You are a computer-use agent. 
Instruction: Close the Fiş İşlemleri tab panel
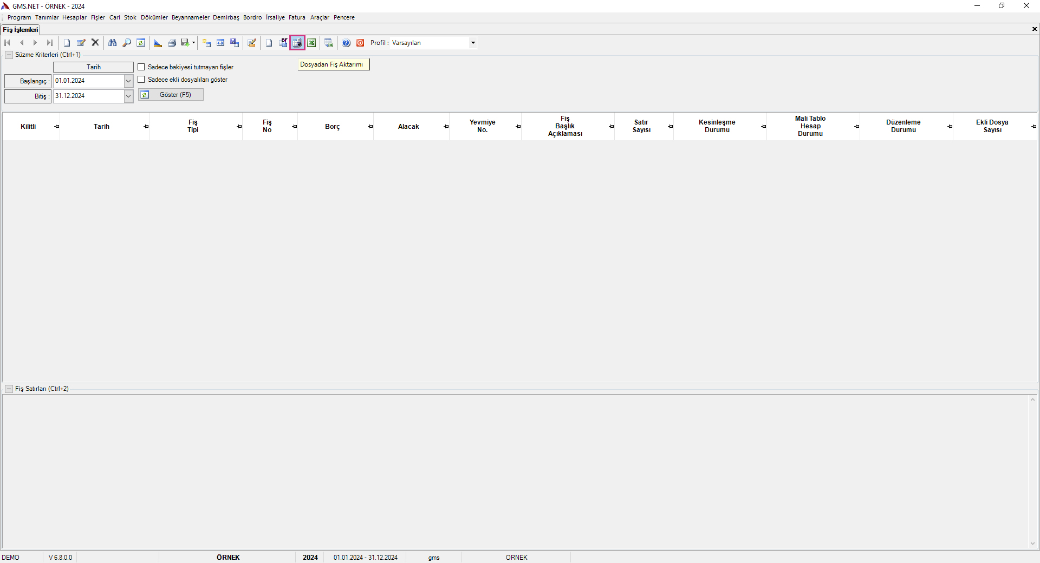pyautogui.click(x=1035, y=29)
